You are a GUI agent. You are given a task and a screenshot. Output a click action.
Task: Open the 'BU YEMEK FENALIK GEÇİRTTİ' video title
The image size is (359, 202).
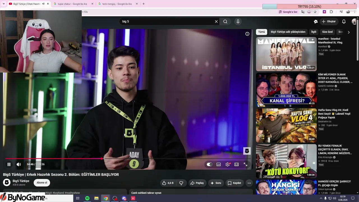click(335, 150)
